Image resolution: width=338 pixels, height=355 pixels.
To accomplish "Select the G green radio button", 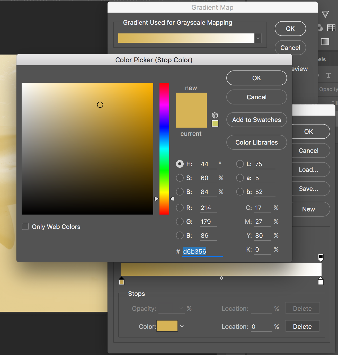I will (x=180, y=221).
